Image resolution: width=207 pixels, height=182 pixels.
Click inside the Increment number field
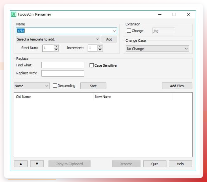coord(93,48)
